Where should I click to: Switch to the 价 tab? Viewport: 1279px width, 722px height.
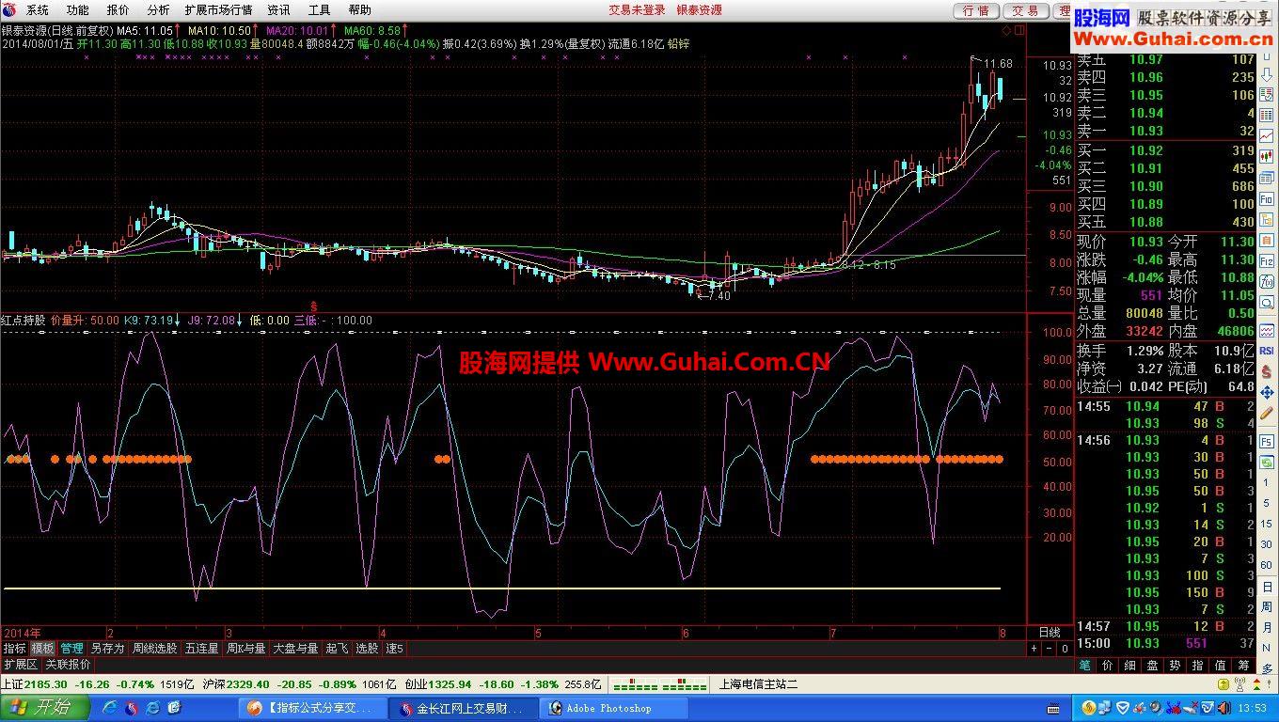(x=1107, y=665)
